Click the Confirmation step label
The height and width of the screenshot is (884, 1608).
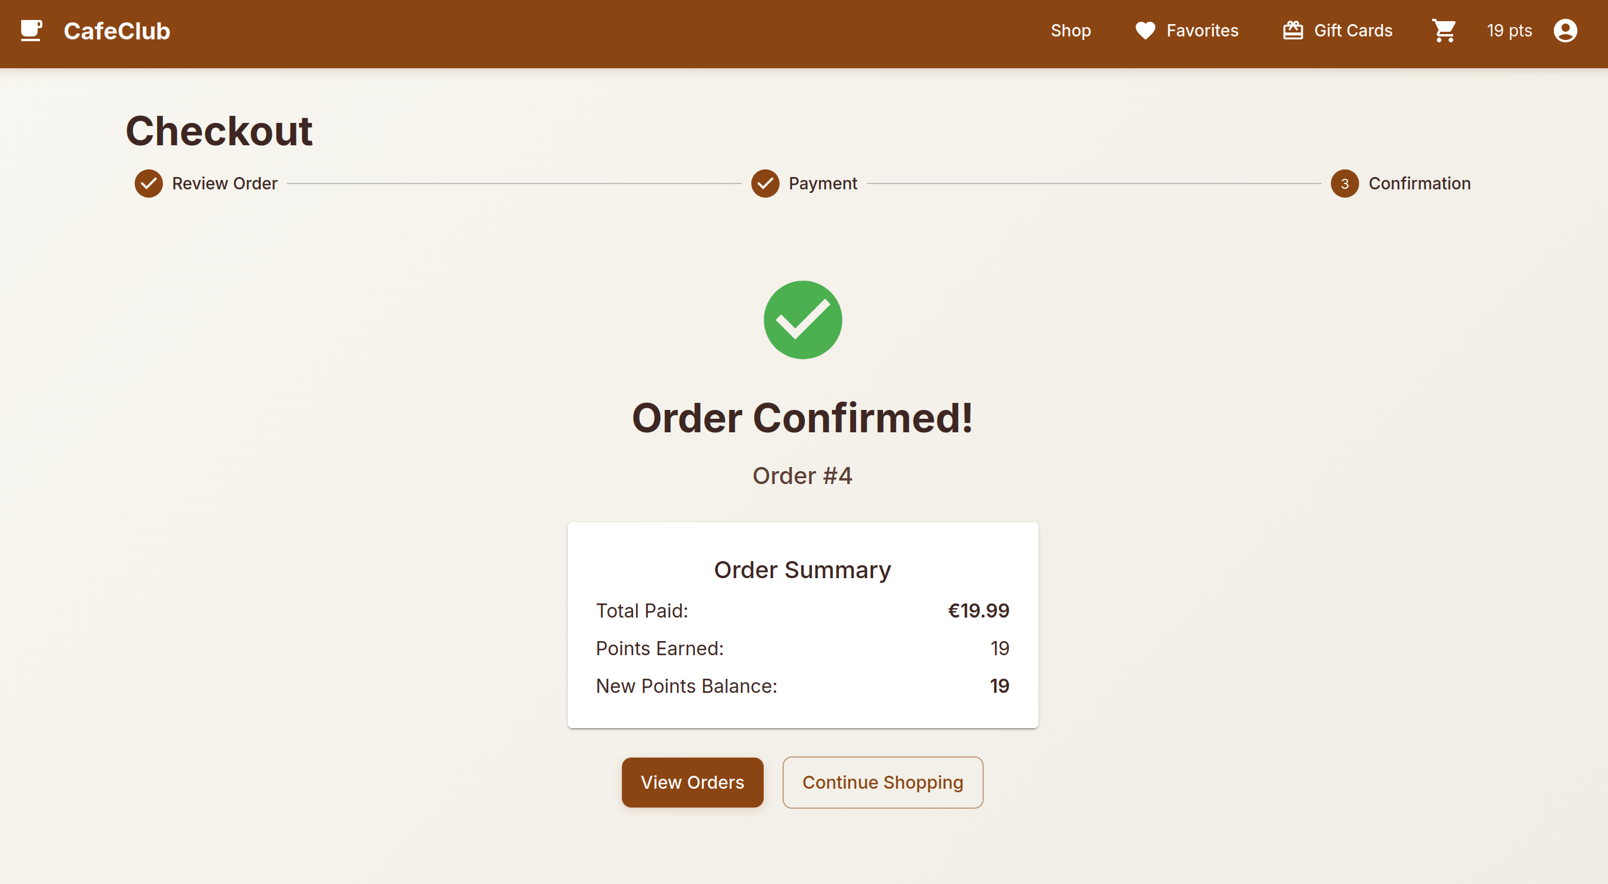tap(1419, 184)
